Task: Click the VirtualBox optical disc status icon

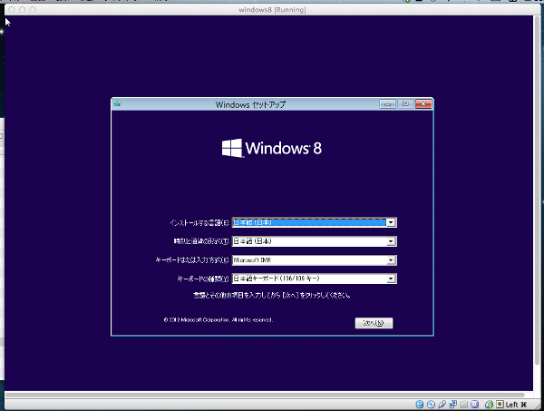Action: tap(431, 405)
